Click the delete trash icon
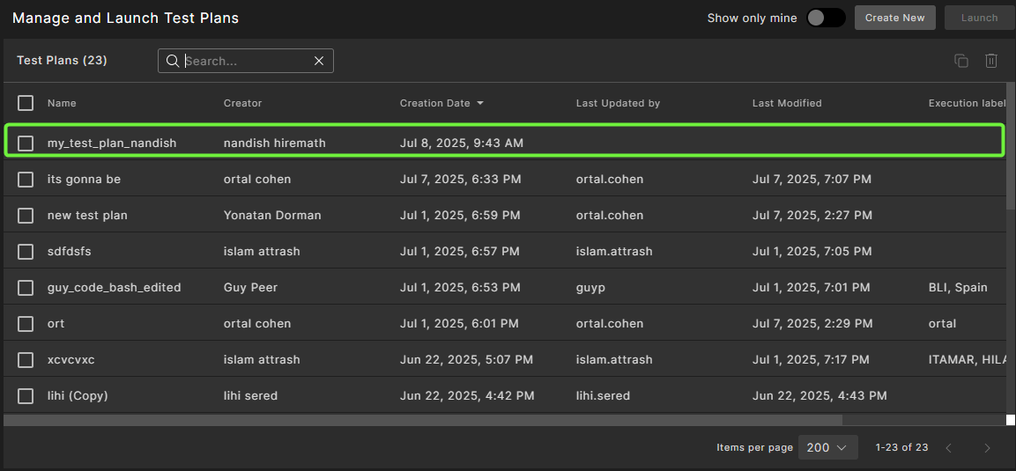The height and width of the screenshot is (471, 1016). tap(991, 61)
